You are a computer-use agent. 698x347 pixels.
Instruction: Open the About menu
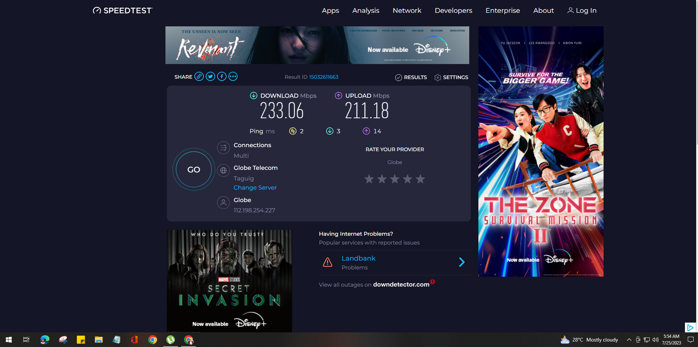click(x=544, y=11)
